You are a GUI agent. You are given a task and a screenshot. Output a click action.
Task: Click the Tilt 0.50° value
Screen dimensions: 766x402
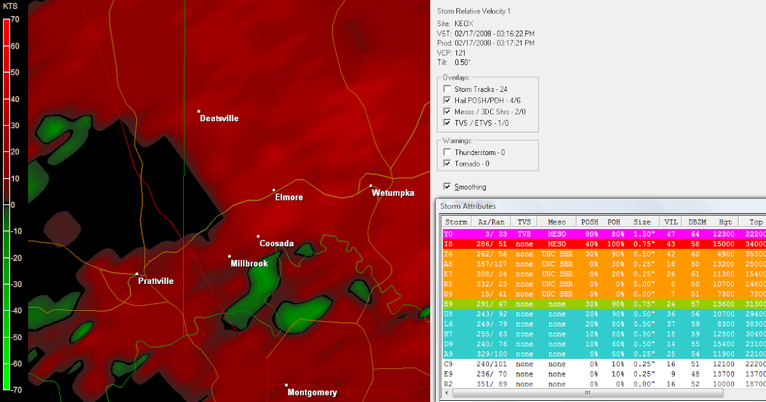(463, 63)
